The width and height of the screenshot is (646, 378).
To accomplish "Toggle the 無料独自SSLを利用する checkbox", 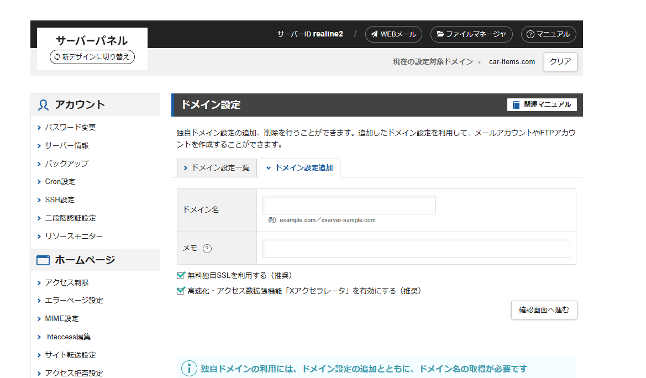I will (180, 275).
